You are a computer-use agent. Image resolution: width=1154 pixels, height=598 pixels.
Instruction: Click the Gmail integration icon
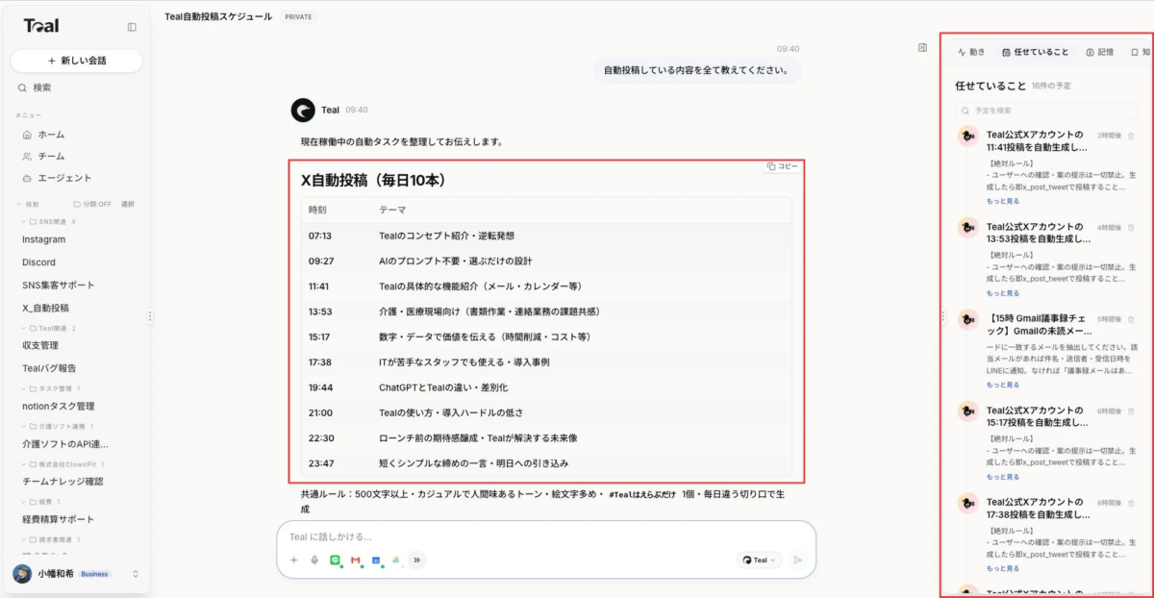pos(355,560)
